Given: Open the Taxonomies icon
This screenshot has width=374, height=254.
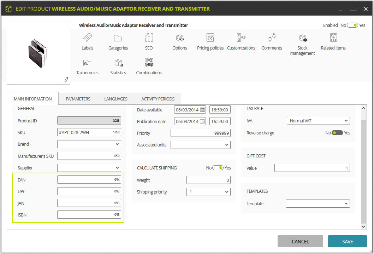Looking at the screenshot, I should click(87, 63).
